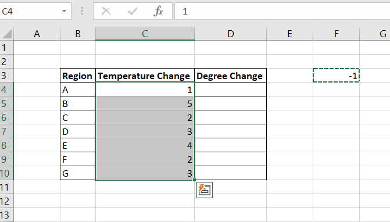This screenshot has height=222, width=390.
Task: Click inside the formula bar showing 1
Action: pyautogui.click(x=282, y=11)
